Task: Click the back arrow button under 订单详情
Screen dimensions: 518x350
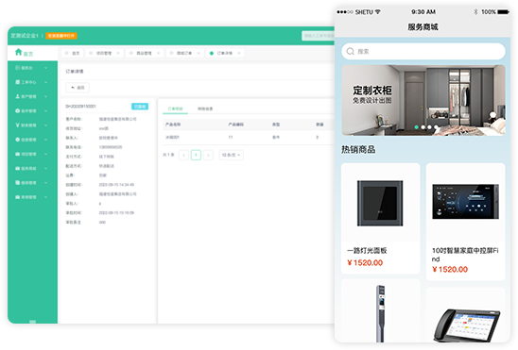Action: click(x=78, y=88)
